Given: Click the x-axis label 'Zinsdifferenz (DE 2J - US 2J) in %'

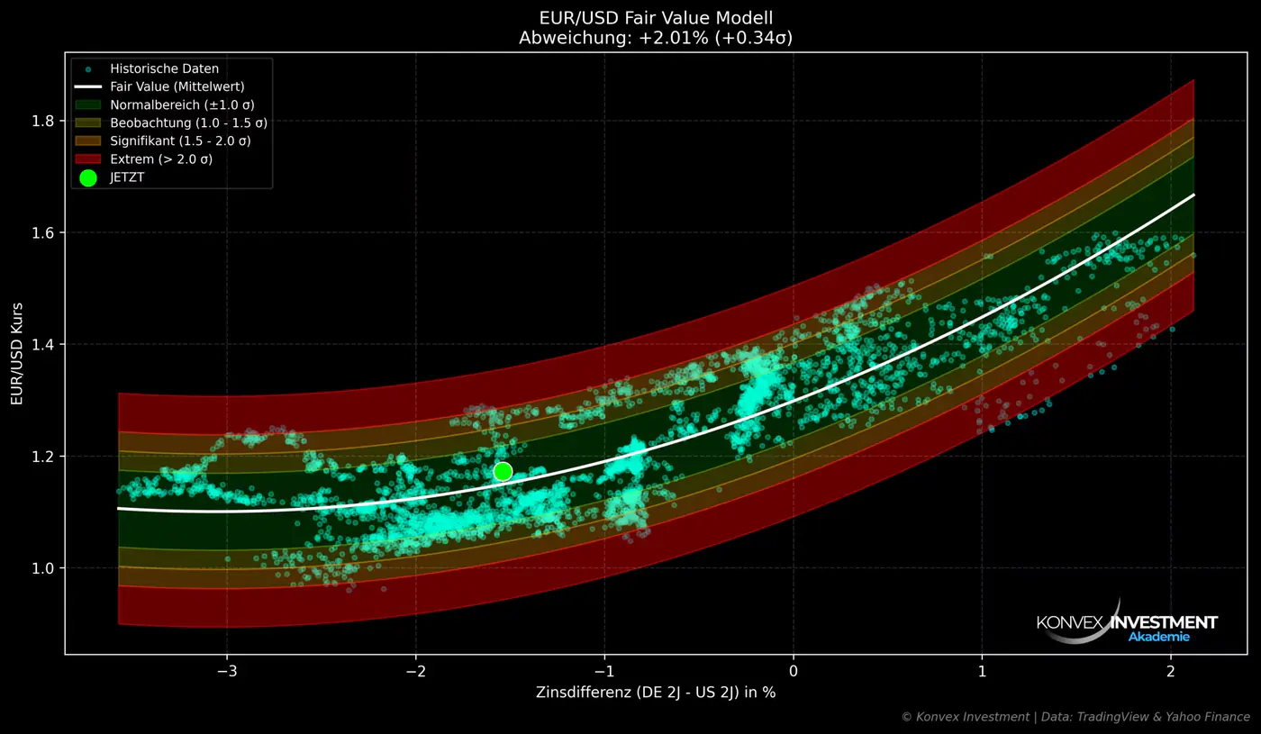Looking at the screenshot, I should [656, 693].
